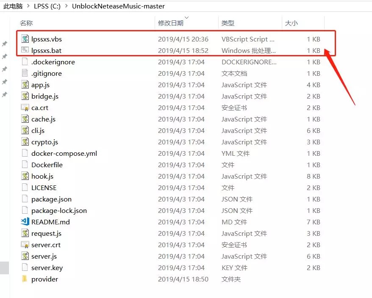
Task: Select the file name hook.js
Action: tap(42, 177)
